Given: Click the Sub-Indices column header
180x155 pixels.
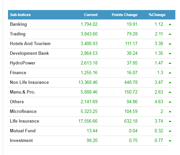Looking at the screenshot, I should click(20, 15).
